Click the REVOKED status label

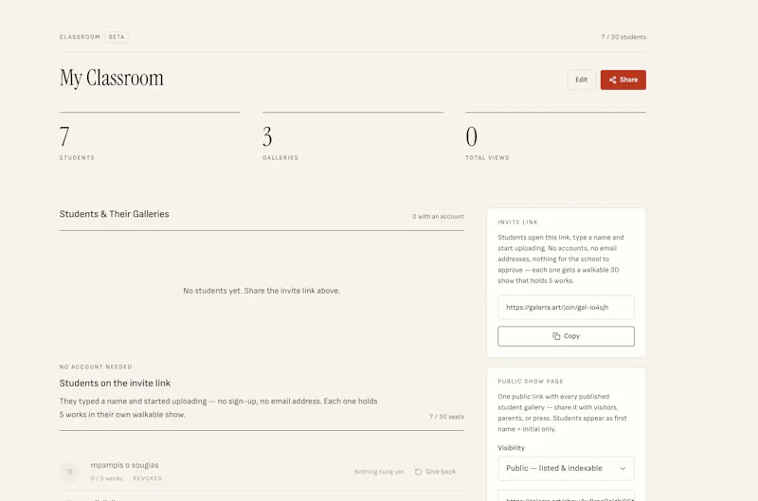pyautogui.click(x=148, y=478)
